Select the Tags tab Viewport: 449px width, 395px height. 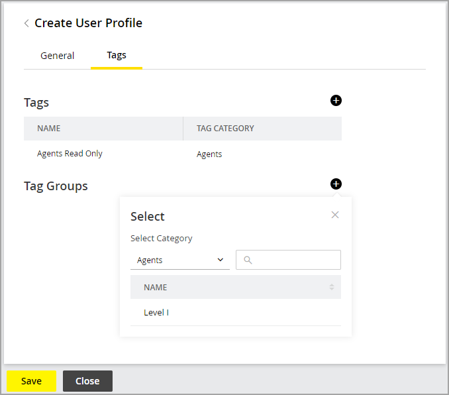point(117,55)
